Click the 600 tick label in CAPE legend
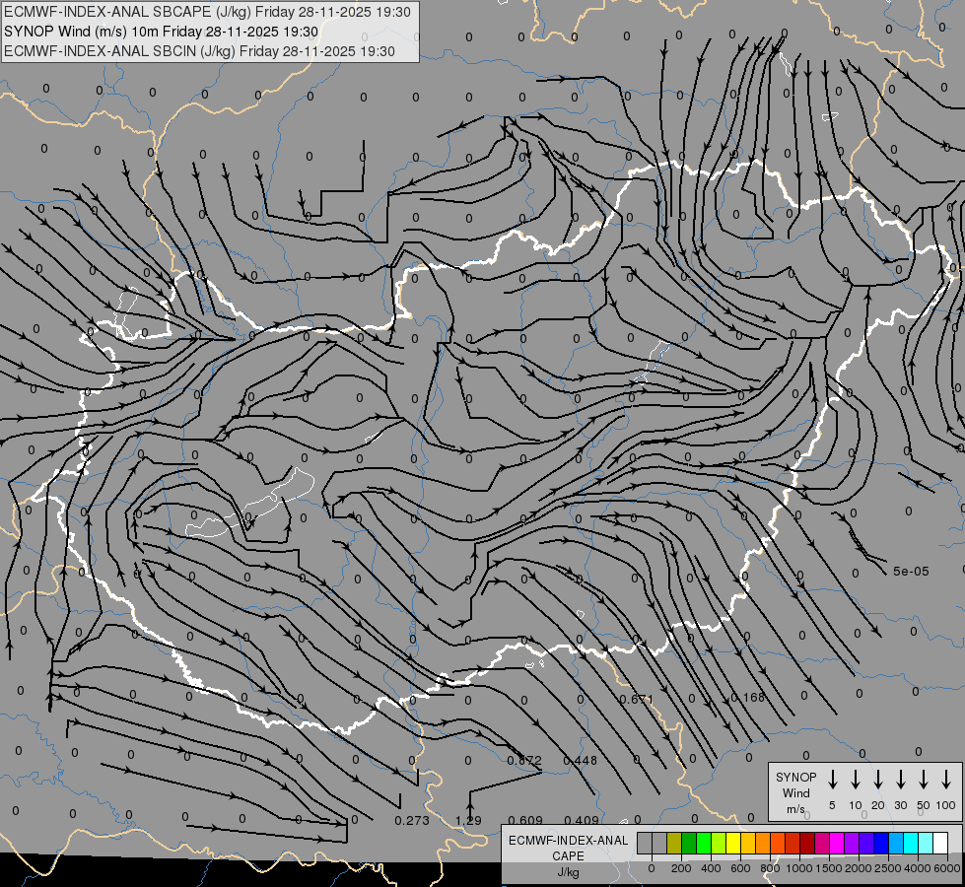 coord(740,868)
